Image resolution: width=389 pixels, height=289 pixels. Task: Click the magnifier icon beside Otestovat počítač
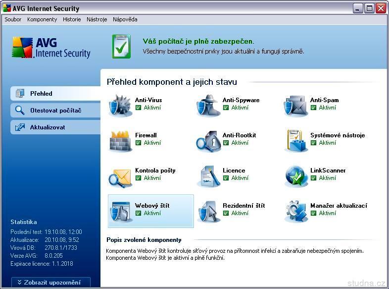pos(20,111)
